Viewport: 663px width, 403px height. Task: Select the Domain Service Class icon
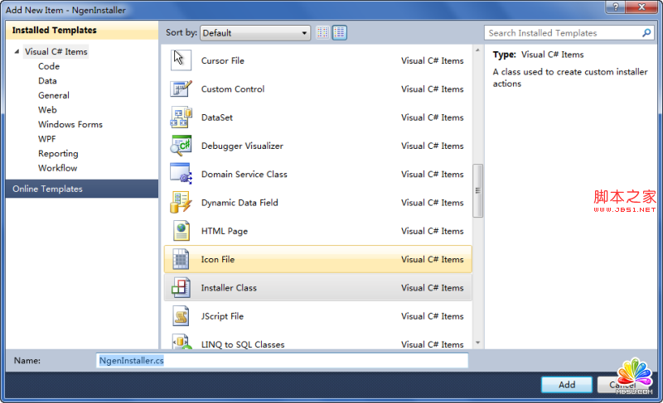181,174
